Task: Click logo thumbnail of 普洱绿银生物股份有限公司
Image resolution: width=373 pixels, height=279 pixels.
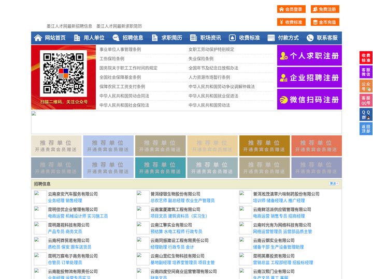Action: click(143, 197)
